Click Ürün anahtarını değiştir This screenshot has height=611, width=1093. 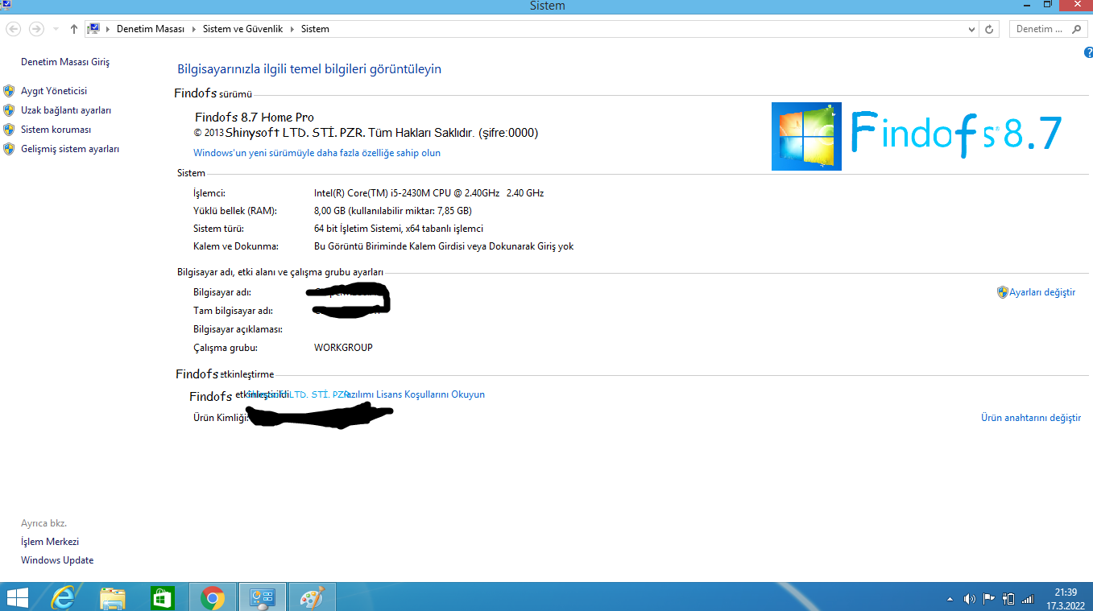point(1031,418)
